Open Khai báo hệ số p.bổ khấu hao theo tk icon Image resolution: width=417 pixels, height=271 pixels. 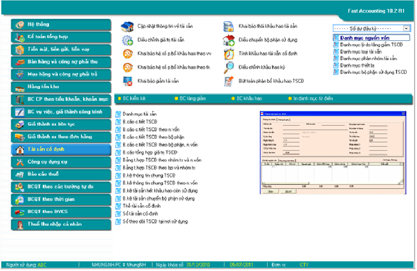click(128, 67)
